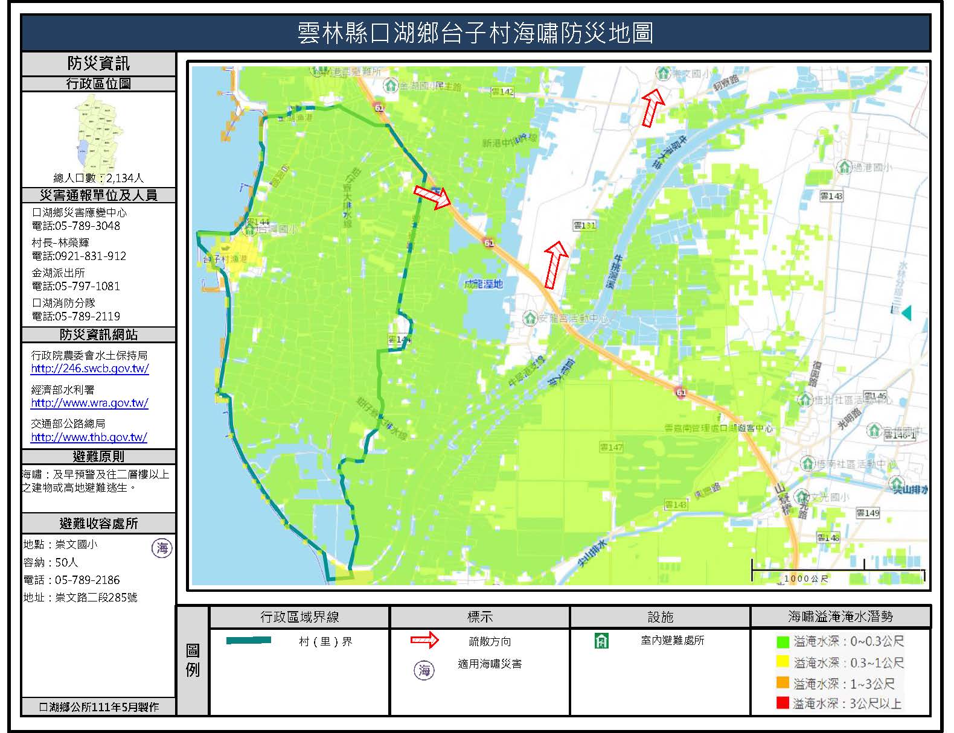
Task: Click the 雲142 road label
Action: click(502, 92)
